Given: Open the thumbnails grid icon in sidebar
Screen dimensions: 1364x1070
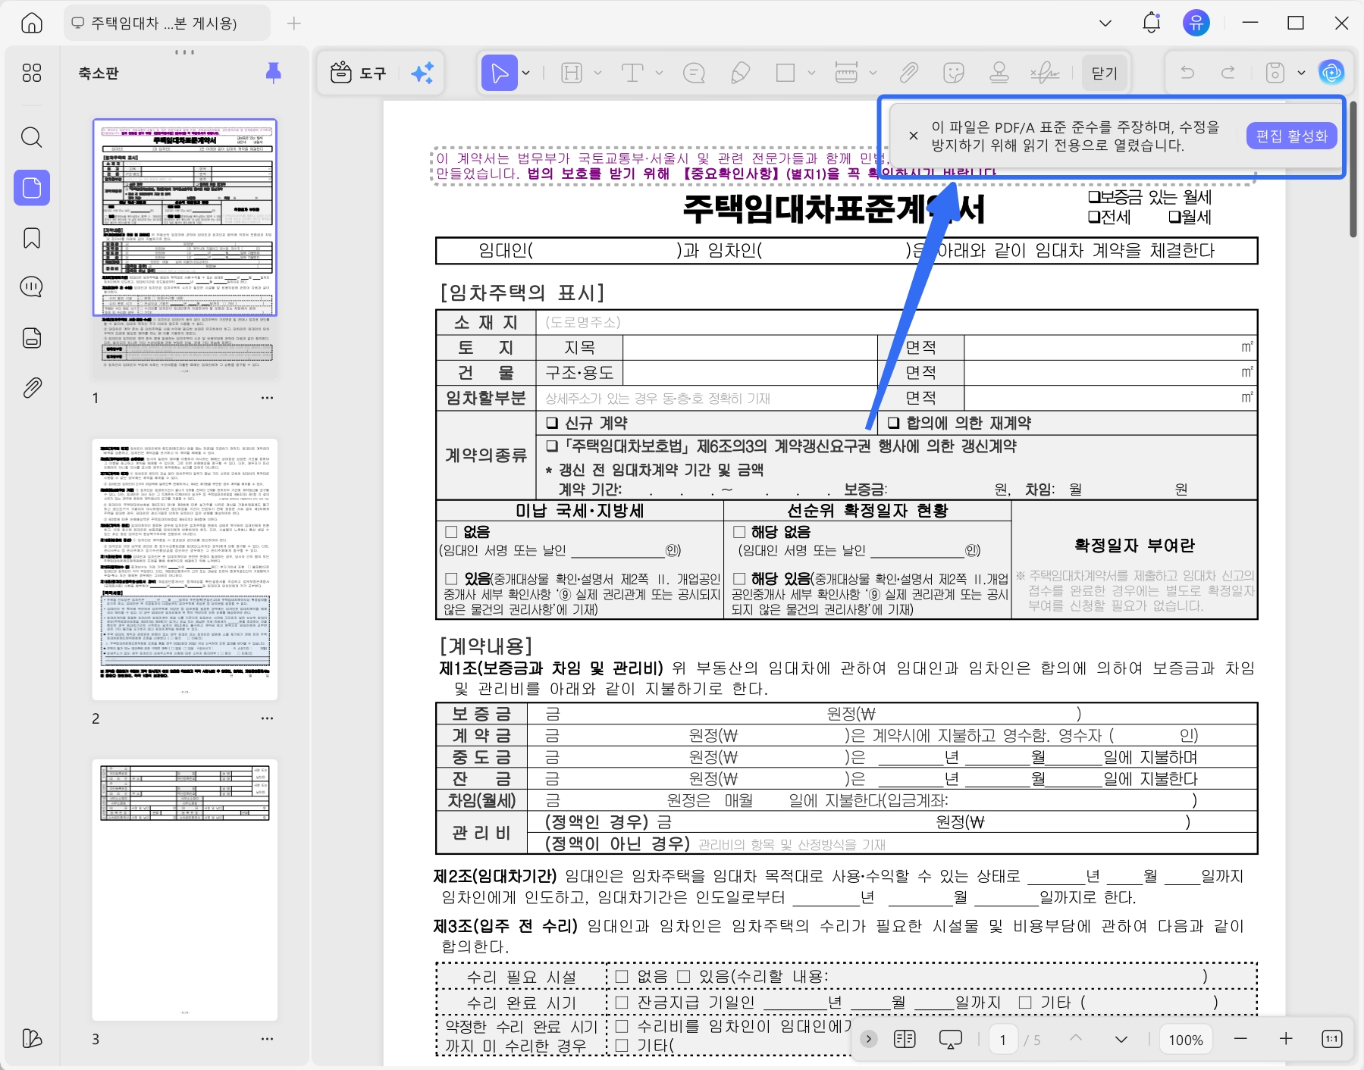Looking at the screenshot, I should tap(32, 73).
